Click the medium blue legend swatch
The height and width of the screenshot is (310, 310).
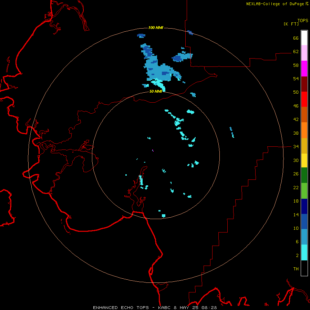(304, 221)
